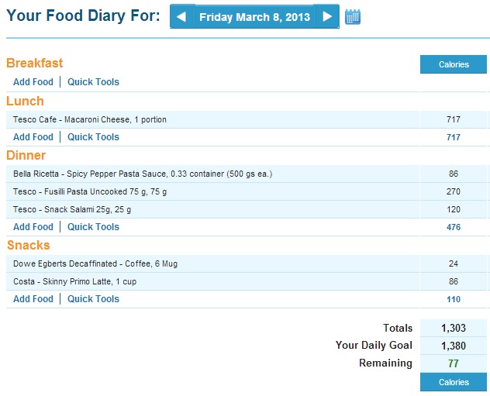Open Quick Tools for Lunch
Image resolution: width=490 pixels, height=396 pixels.
tap(94, 137)
